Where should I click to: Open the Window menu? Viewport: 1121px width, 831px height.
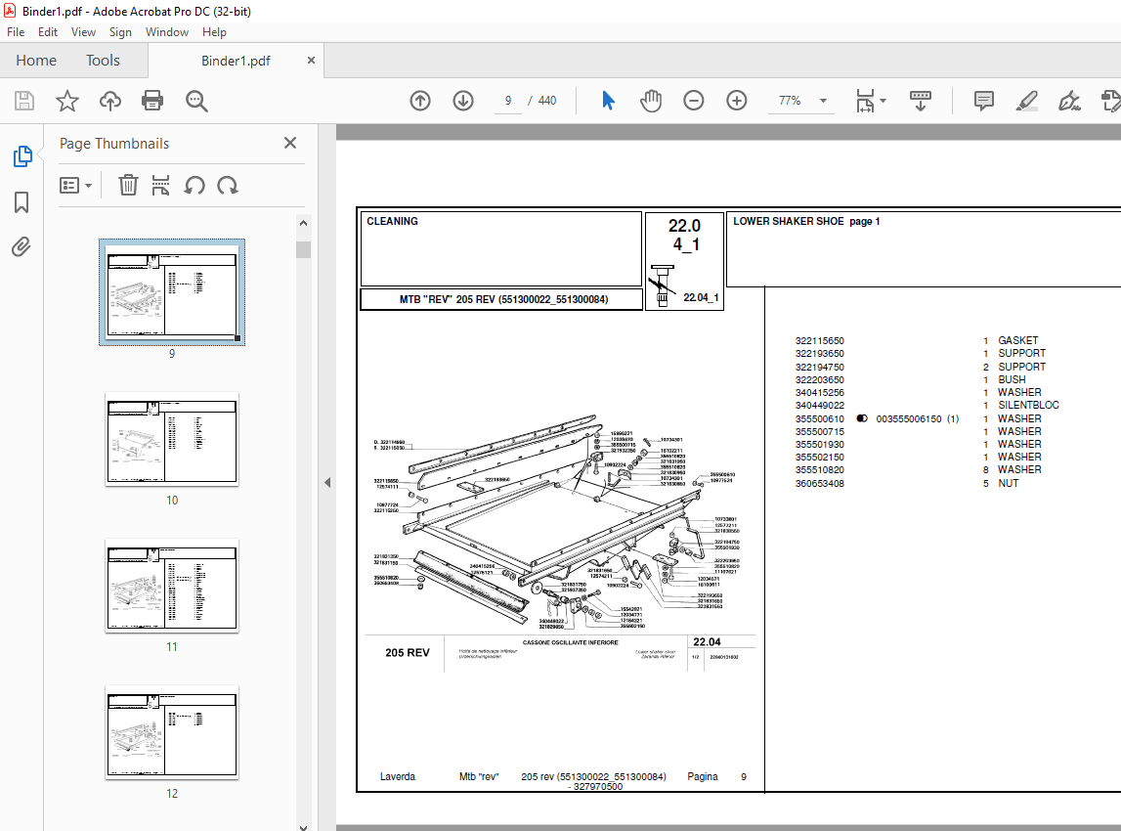(167, 32)
